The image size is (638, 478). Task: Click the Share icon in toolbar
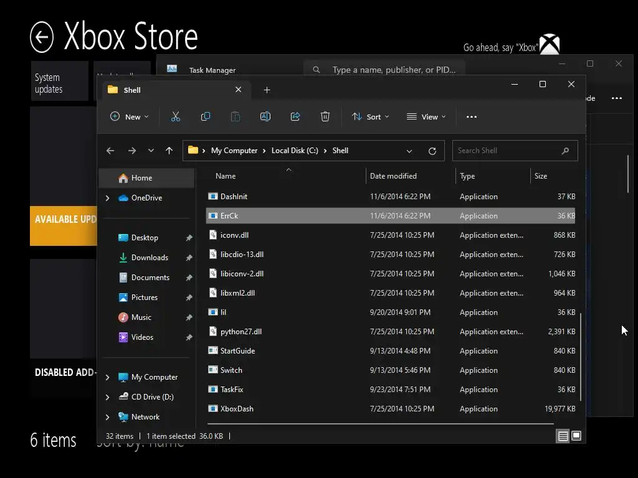295,116
